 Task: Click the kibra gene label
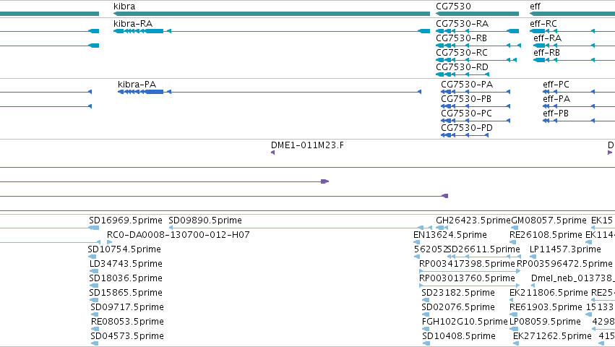[x=124, y=7]
